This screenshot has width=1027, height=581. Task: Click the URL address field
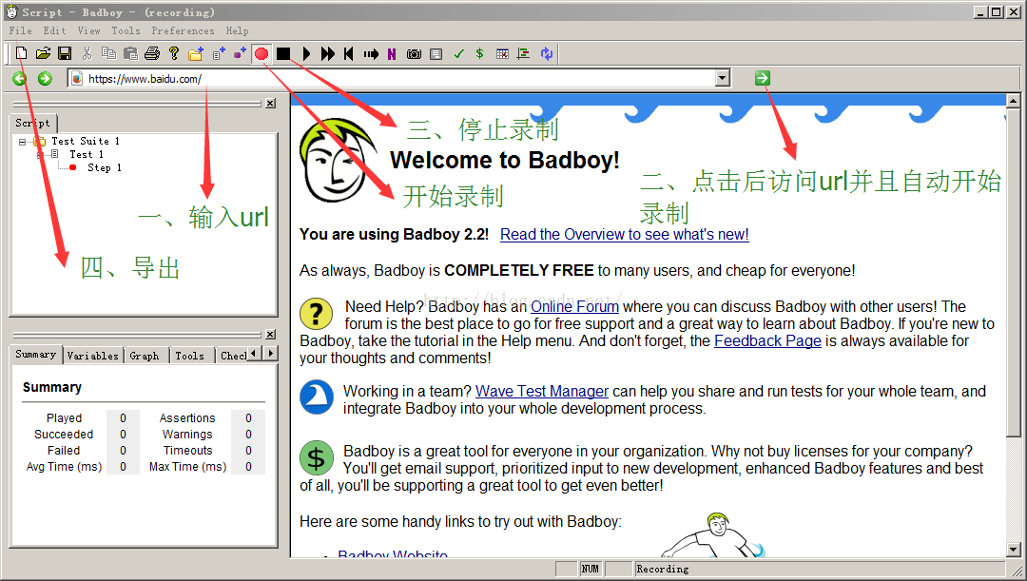click(391, 79)
